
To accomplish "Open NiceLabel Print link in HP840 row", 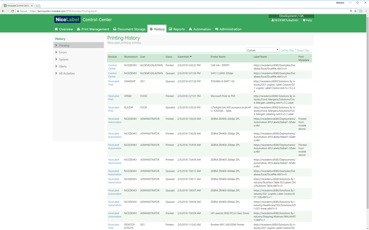I will (x=114, y=98).
